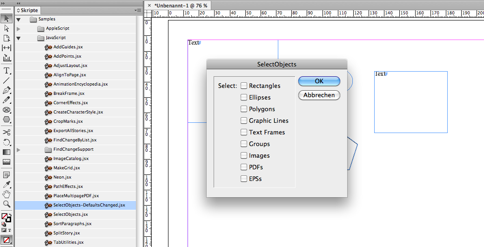The image size is (484, 247).
Task: Check the Ellipses checkbox
Action: [x=244, y=97]
